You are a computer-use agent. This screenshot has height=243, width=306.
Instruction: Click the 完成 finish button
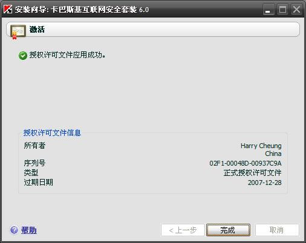coord(228,230)
